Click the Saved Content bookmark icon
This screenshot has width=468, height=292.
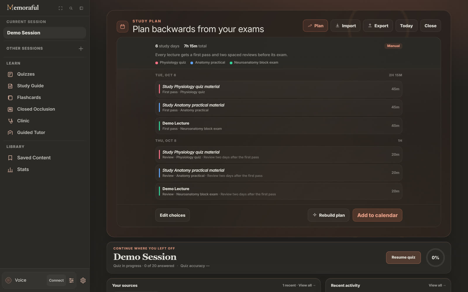[10, 158]
